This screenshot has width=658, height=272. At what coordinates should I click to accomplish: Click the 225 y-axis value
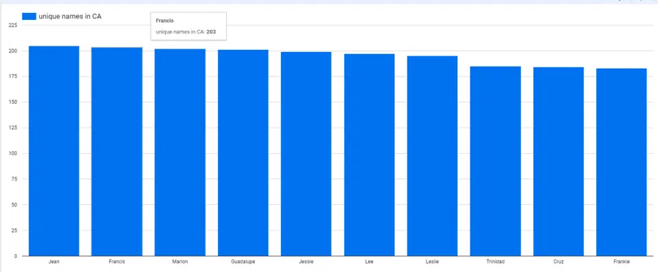click(13, 25)
